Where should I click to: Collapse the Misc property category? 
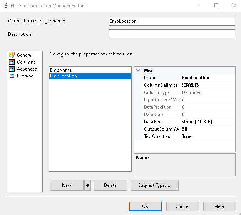[138, 71]
